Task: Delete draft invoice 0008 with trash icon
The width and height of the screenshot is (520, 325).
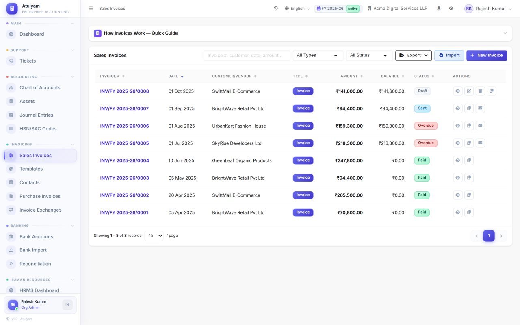Action: pos(480,91)
